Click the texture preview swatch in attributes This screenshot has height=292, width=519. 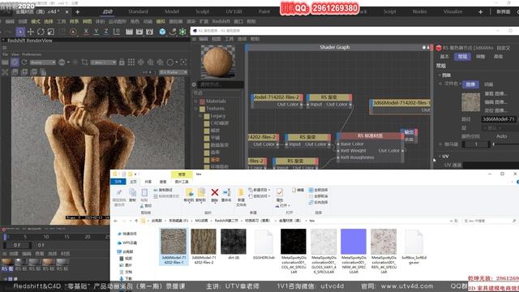tap(470, 102)
